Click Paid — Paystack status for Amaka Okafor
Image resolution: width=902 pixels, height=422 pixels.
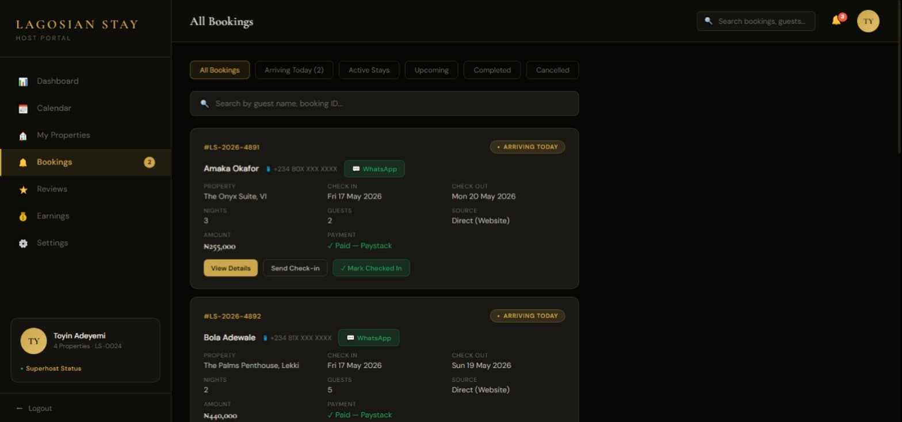(x=360, y=245)
